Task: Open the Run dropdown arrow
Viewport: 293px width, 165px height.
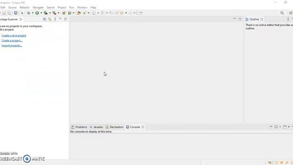Action: click(41, 13)
